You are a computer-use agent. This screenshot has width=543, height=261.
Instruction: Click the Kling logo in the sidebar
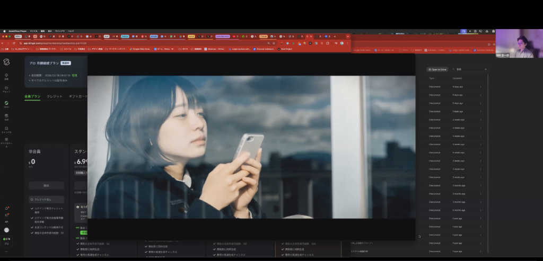click(6, 62)
